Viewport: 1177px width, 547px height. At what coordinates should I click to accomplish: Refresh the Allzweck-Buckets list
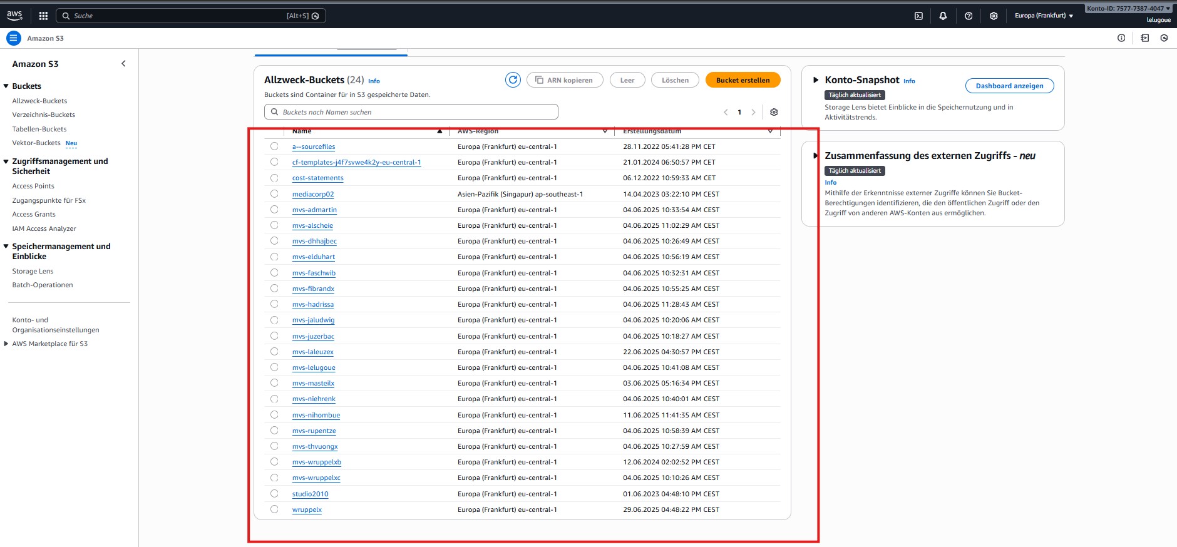click(513, 80)
